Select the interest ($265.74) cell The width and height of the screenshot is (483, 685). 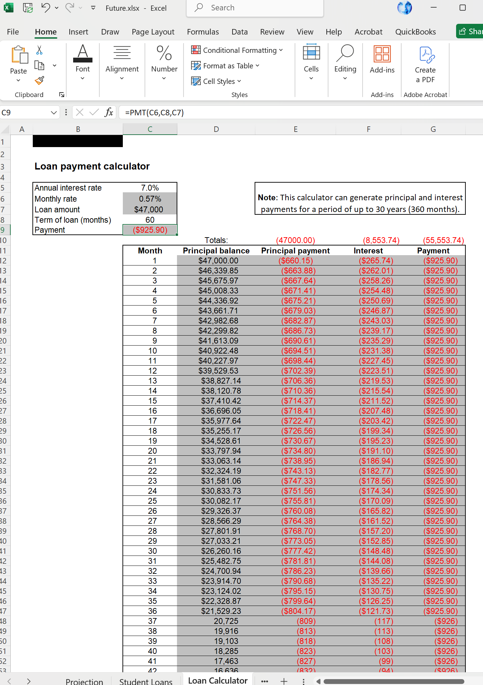tap(368, 261)
